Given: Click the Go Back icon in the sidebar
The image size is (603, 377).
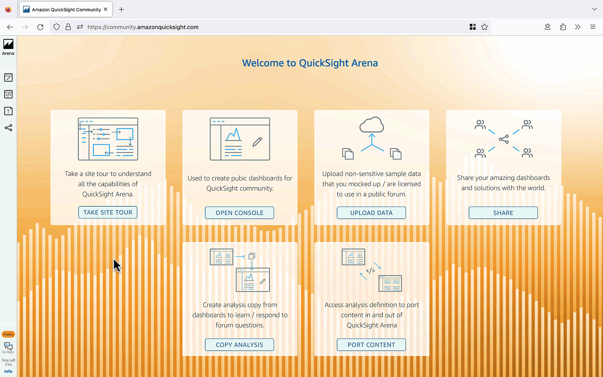Looking at the screenshot, I should pyautogui.click(x=8, y=348).
